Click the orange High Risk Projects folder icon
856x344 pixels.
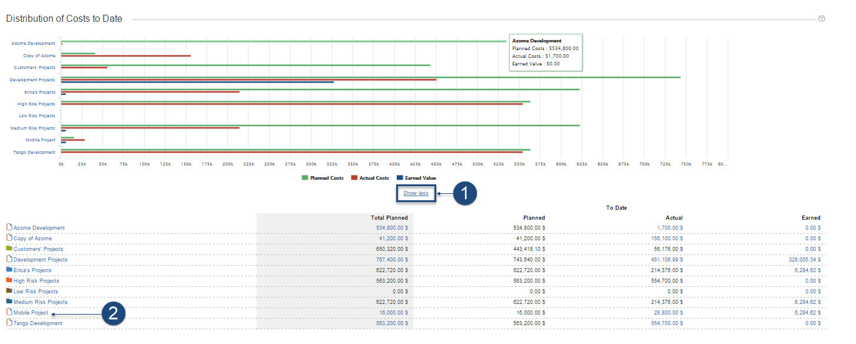9,280
